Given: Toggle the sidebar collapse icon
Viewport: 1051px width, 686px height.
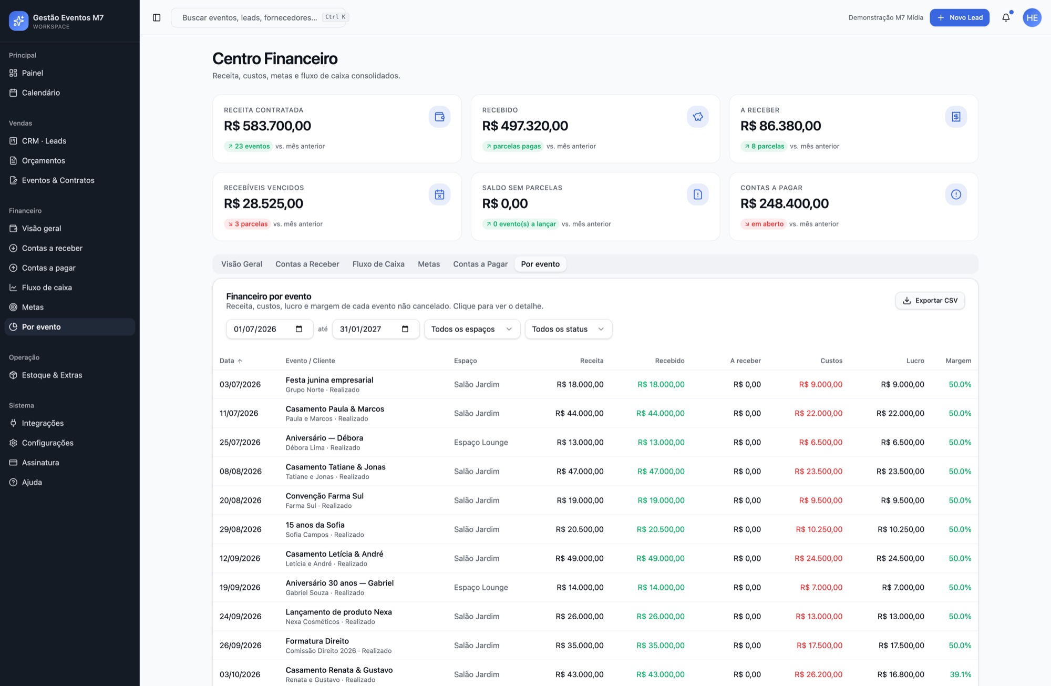Looking at the screenshot, I should [x=157, y=17].
